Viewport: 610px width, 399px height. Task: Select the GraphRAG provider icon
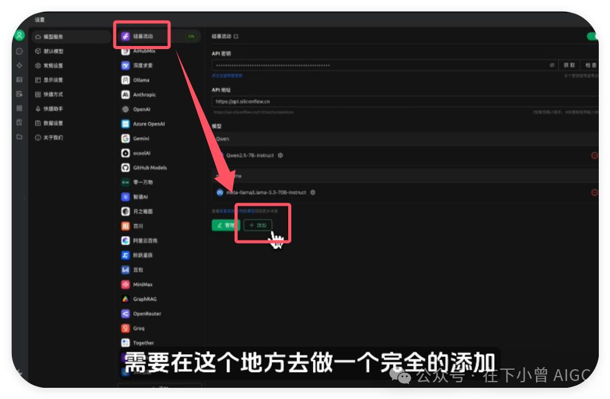click(125, 299)
